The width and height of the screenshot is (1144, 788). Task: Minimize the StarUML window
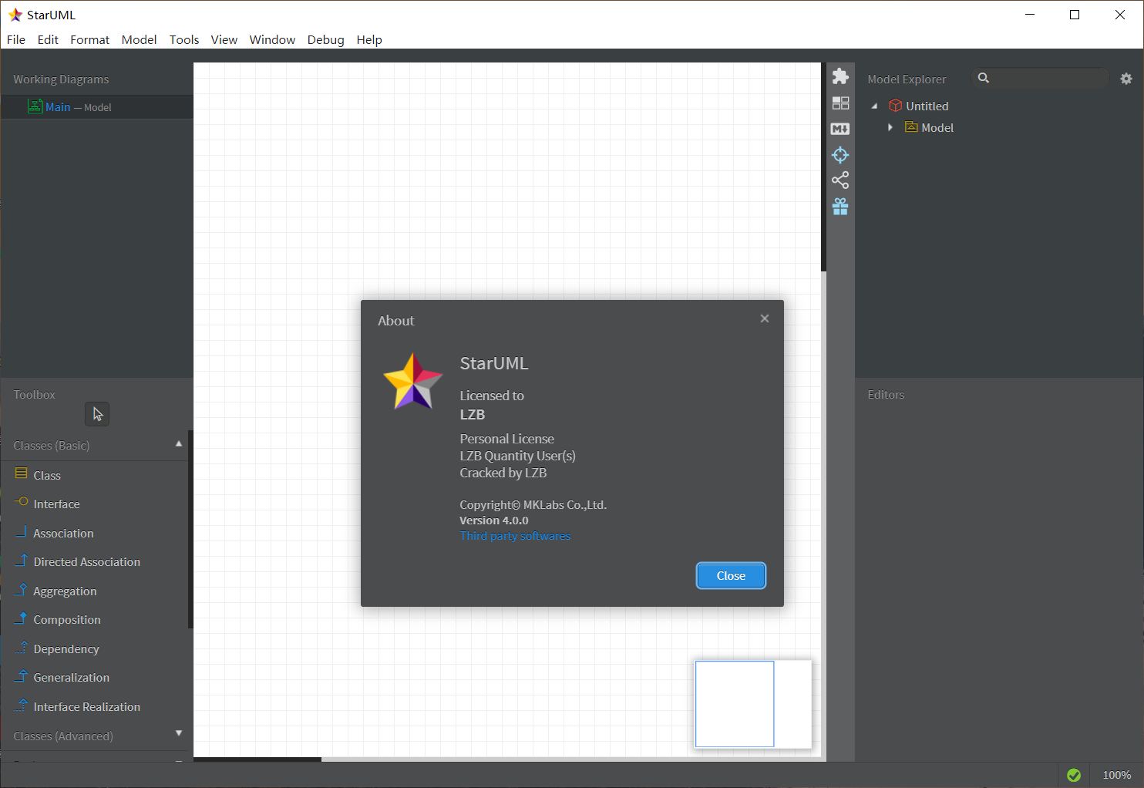point(1030,15)
